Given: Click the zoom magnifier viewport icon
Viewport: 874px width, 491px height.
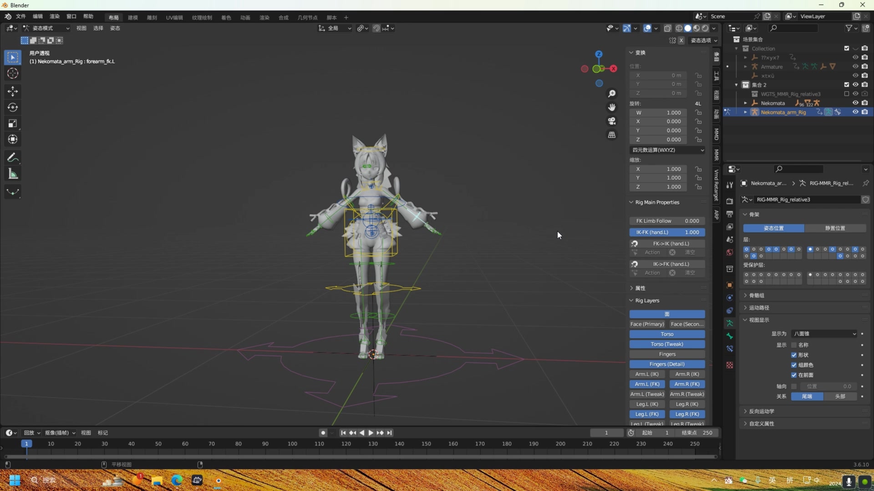Looking at the screenshot, I should (612, 93).
